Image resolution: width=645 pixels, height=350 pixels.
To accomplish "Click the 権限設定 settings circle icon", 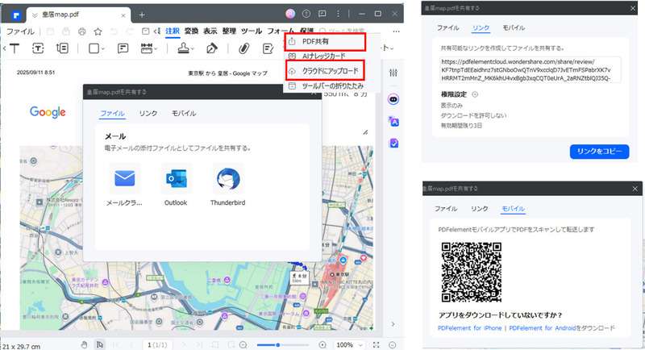I will [x=475, y=94].
